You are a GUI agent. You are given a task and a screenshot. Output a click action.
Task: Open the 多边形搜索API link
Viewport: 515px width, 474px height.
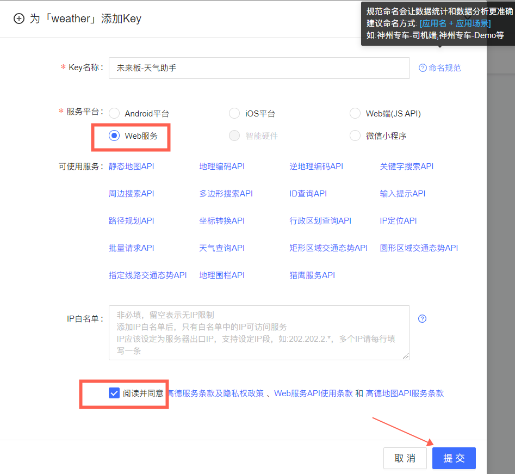pos(226,194)
